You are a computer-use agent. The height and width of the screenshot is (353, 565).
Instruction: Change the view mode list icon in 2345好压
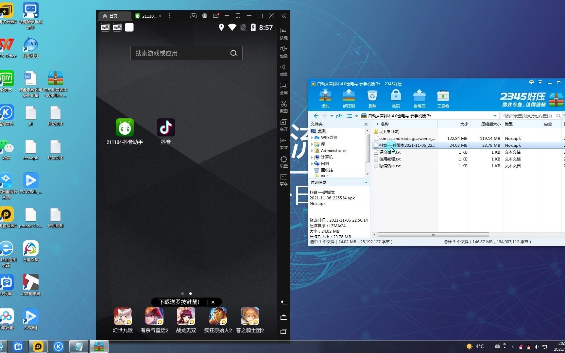click(349, 116)
